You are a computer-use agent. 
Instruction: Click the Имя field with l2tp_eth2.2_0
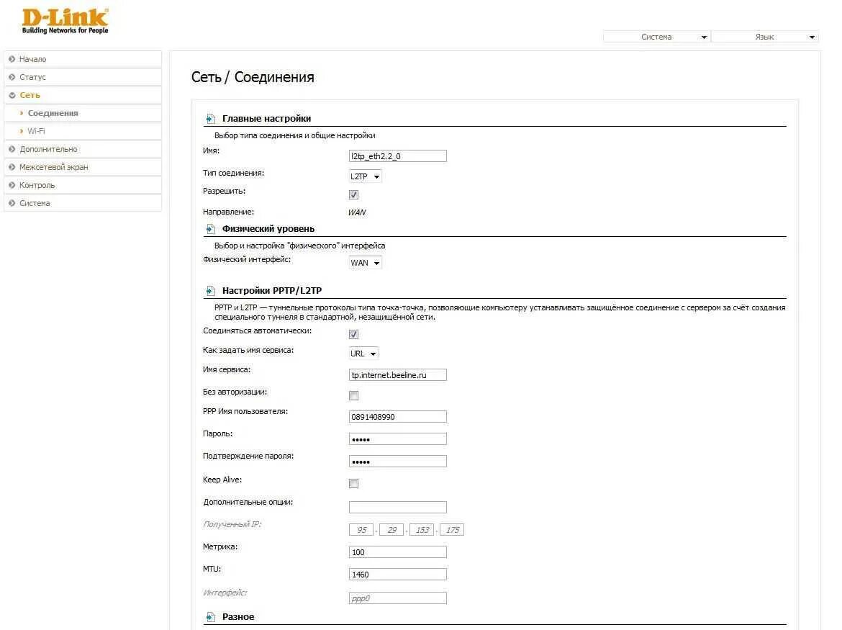click(397, 156)
